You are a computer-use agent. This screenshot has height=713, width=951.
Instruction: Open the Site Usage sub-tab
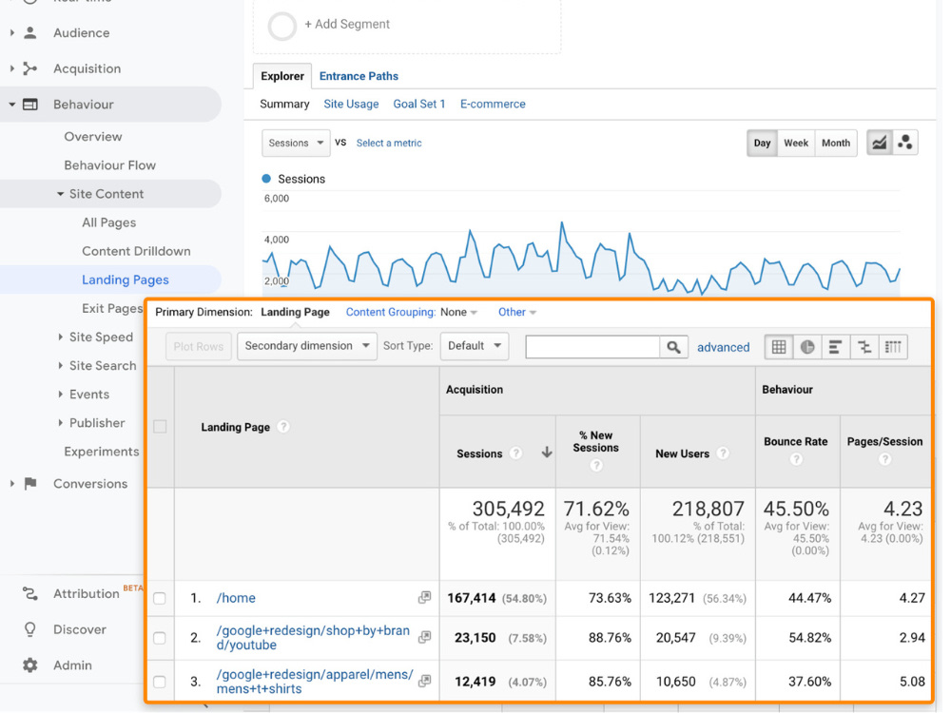(x=351, y=105)
